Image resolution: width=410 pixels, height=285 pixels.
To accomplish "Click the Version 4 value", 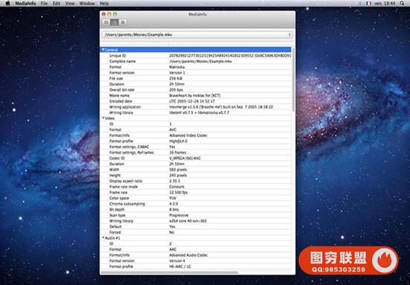I will click(177, 261).
